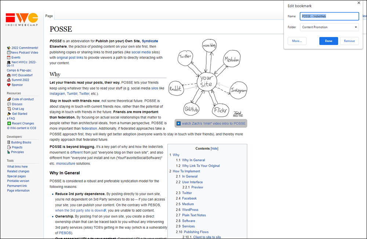This screenshot has height=239, width=367.
Task: Click the More... button in bookmark dialog
Action: click(297, 41)
